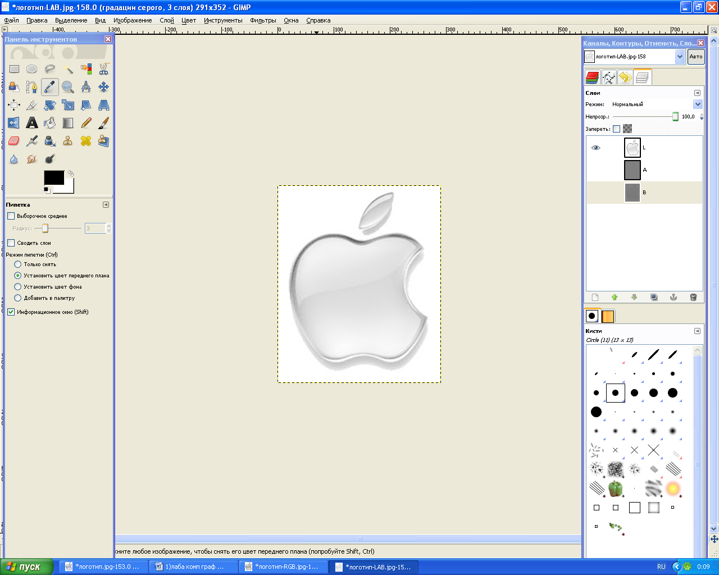Open the 'Цвет' menu

(x=189, y=20)
